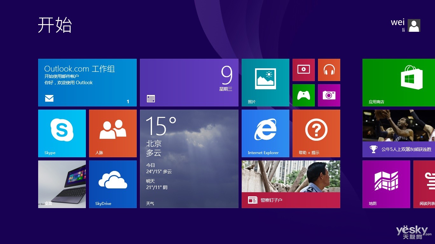Open the Xbox Games controller tile
Image resolution: width=435 pixels, height=244 pixels.
point(304,95)
